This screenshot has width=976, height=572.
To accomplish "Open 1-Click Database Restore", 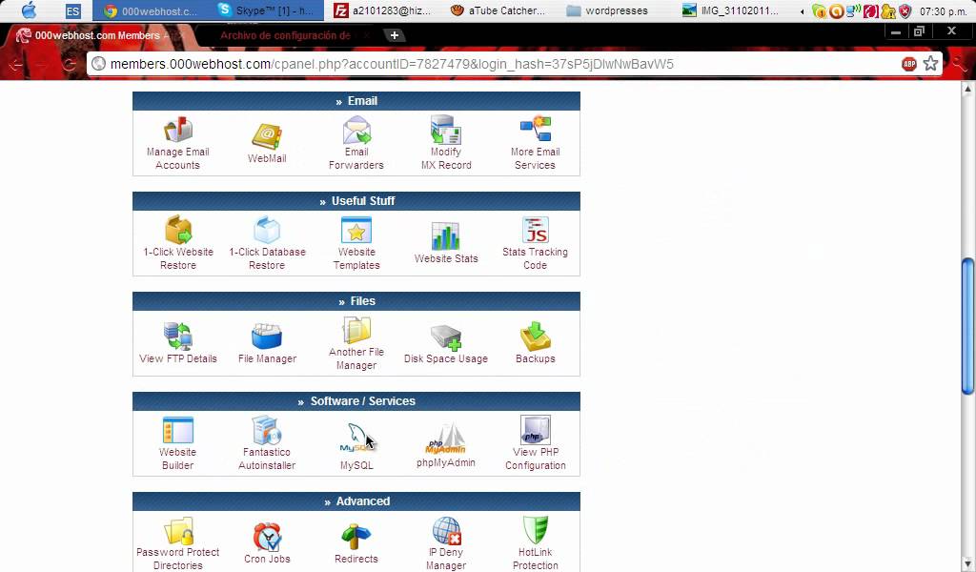I will point(267,244).
